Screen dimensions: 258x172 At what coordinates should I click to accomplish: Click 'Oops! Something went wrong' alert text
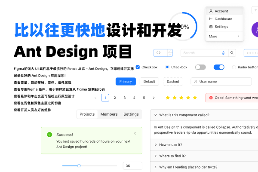pyautogui.click(x=236, y=98)
